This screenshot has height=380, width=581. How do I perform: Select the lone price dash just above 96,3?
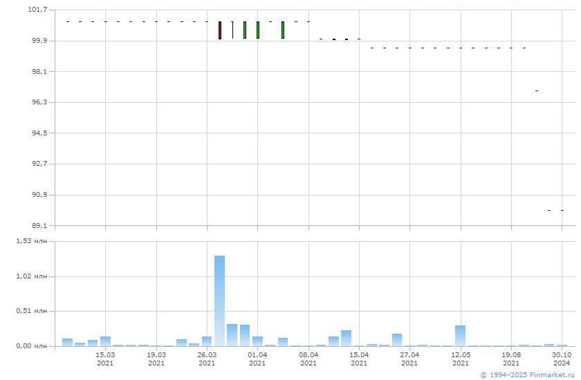537,91
